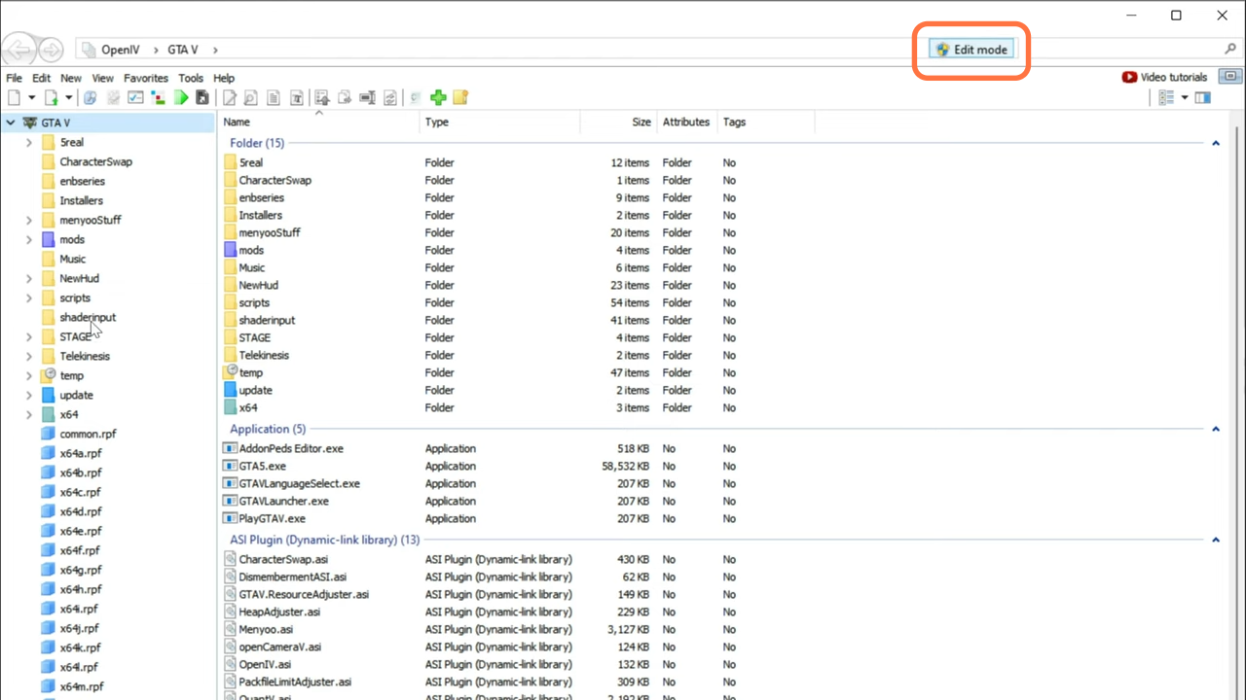Select common.rpf in the tree
This screenshot has width=1246, height=700.
(x=88, y=435)
